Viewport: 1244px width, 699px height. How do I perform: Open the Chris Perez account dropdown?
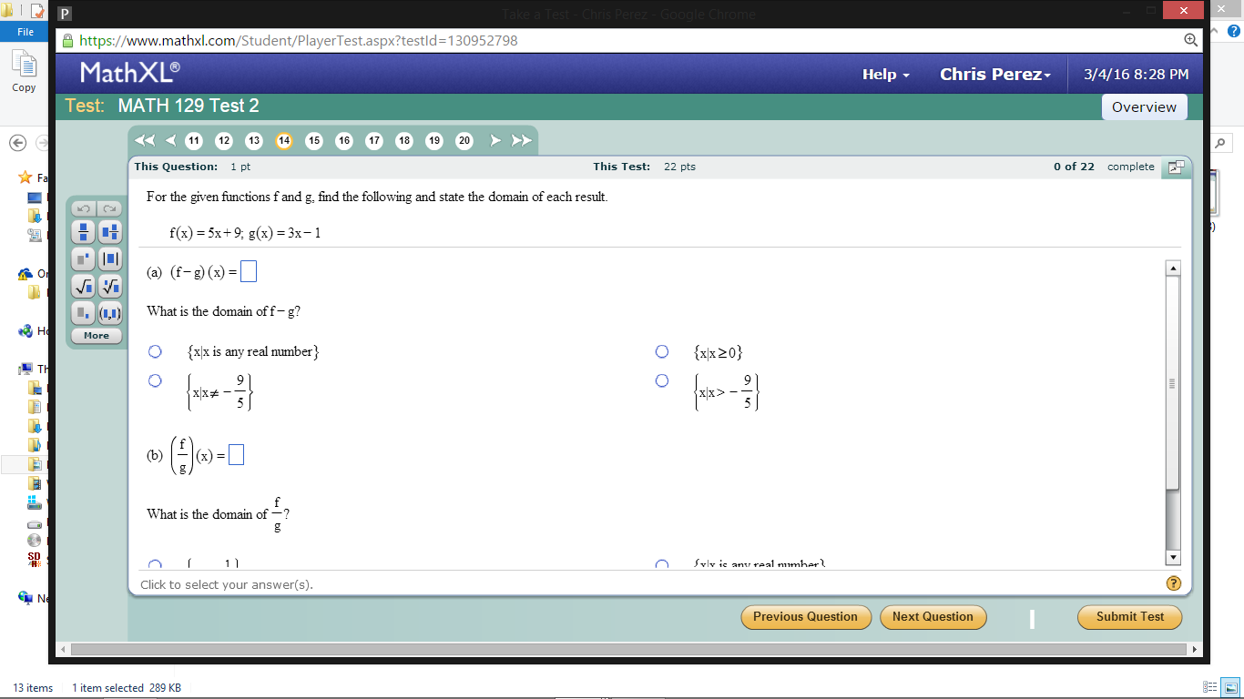point(994,74)
